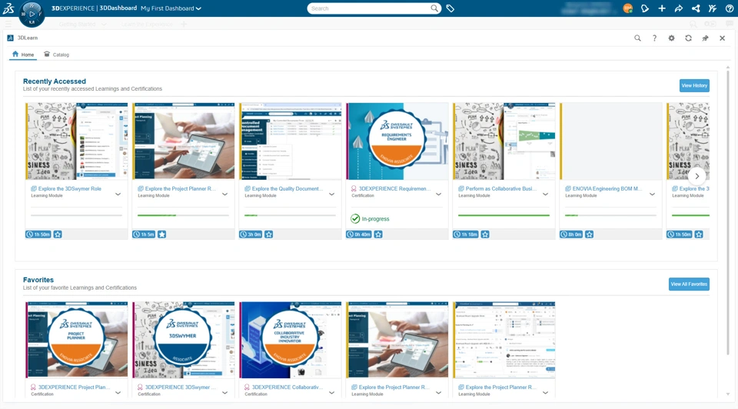Click the 3DLearn vertical scrollbar
This screenshot has width=738, height=409.
[728, 211]
